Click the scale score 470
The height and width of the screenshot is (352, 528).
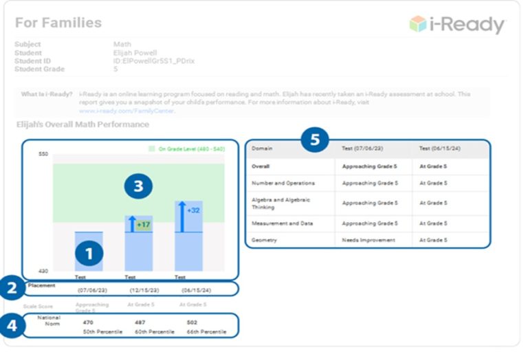coord(88,322)
